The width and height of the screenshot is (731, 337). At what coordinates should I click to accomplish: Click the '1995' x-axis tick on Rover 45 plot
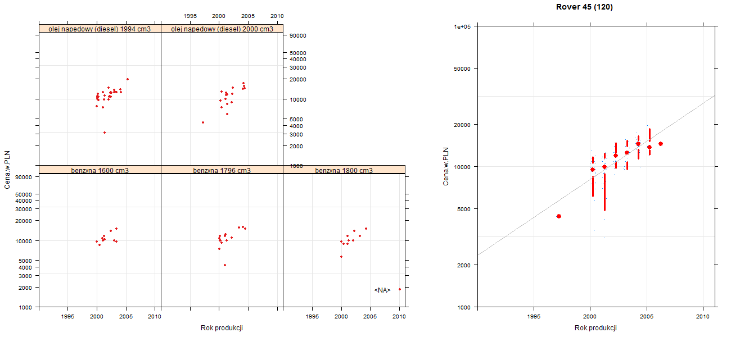click(533, 317)
